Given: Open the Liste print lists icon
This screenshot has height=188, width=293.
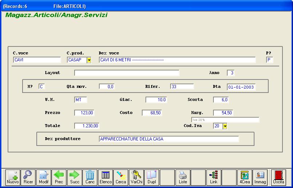Looking at the screenshot, I should pos(183,177).
